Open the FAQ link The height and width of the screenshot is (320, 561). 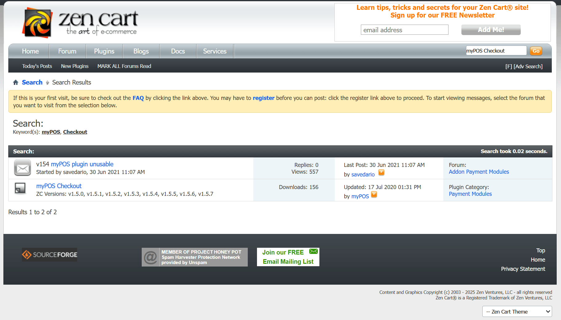pyautogui.click(x=138, y=98)
